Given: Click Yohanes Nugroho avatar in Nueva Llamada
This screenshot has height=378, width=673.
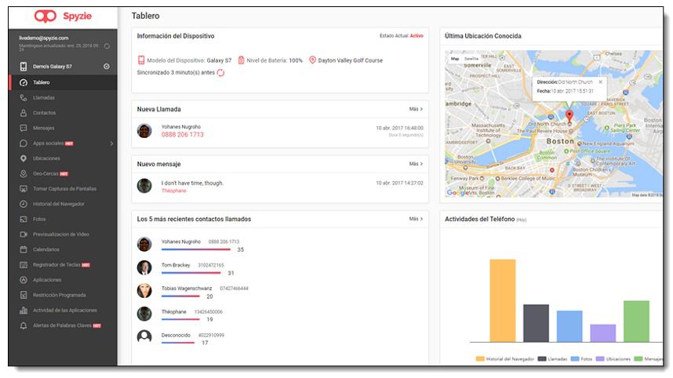Looking at the screenshot, I should (144, 130).
